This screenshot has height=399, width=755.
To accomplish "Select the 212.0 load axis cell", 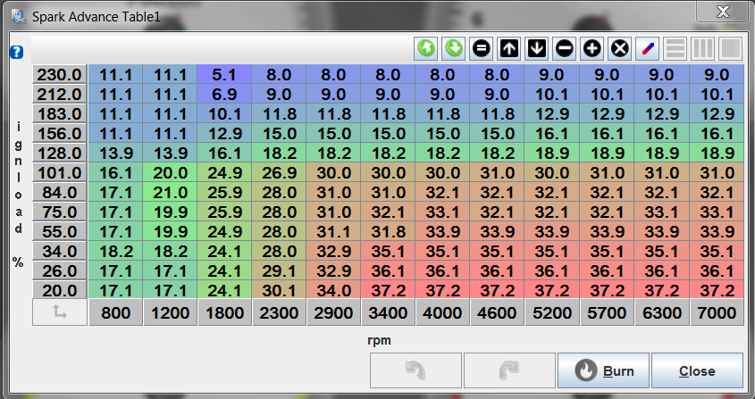I will [60, 95].
